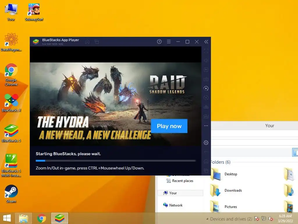Select the BlueStacks 5 desktop shortcut
Screen dimensions: 298x224
(11, 133)
